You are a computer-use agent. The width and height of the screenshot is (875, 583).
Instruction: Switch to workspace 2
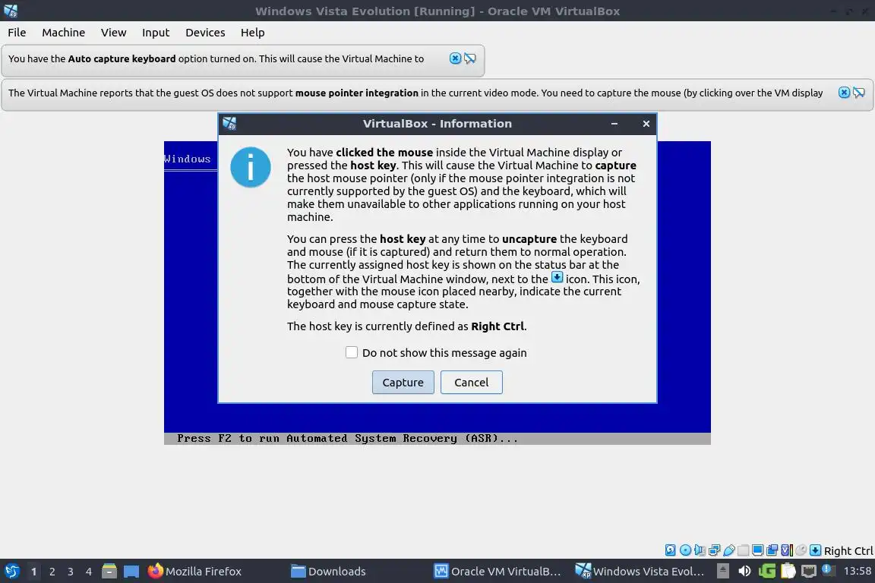[x=52, y=572]
